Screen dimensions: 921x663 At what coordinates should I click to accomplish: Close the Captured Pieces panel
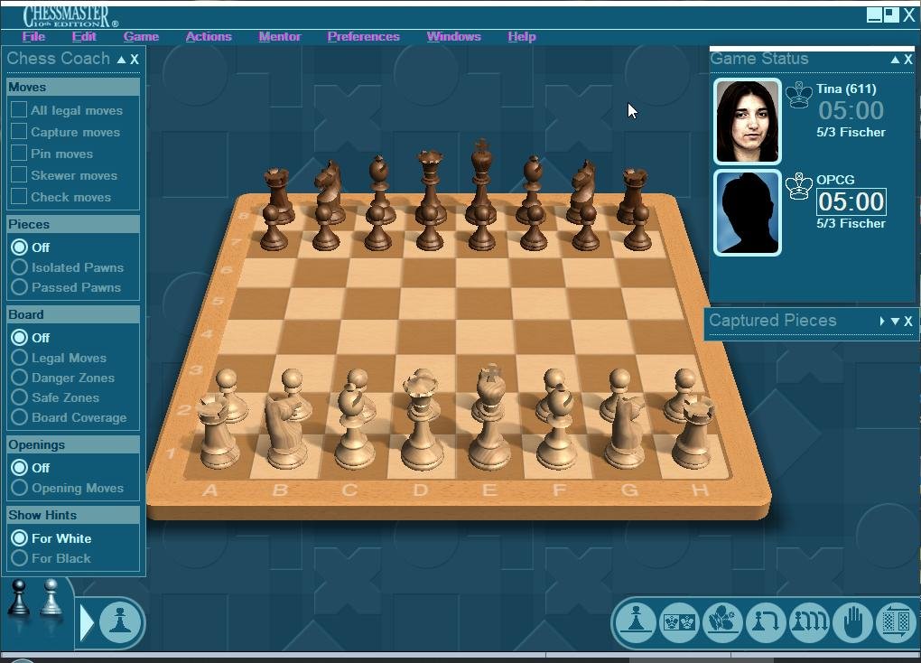click(908, 321)
